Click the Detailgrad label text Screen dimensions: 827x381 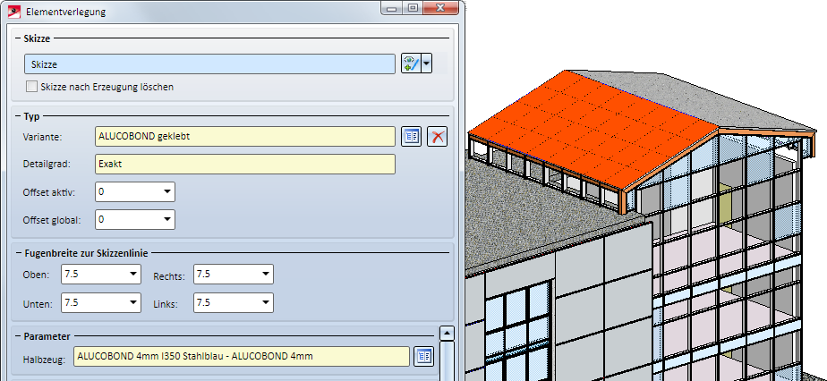click(x=47, y=164)
